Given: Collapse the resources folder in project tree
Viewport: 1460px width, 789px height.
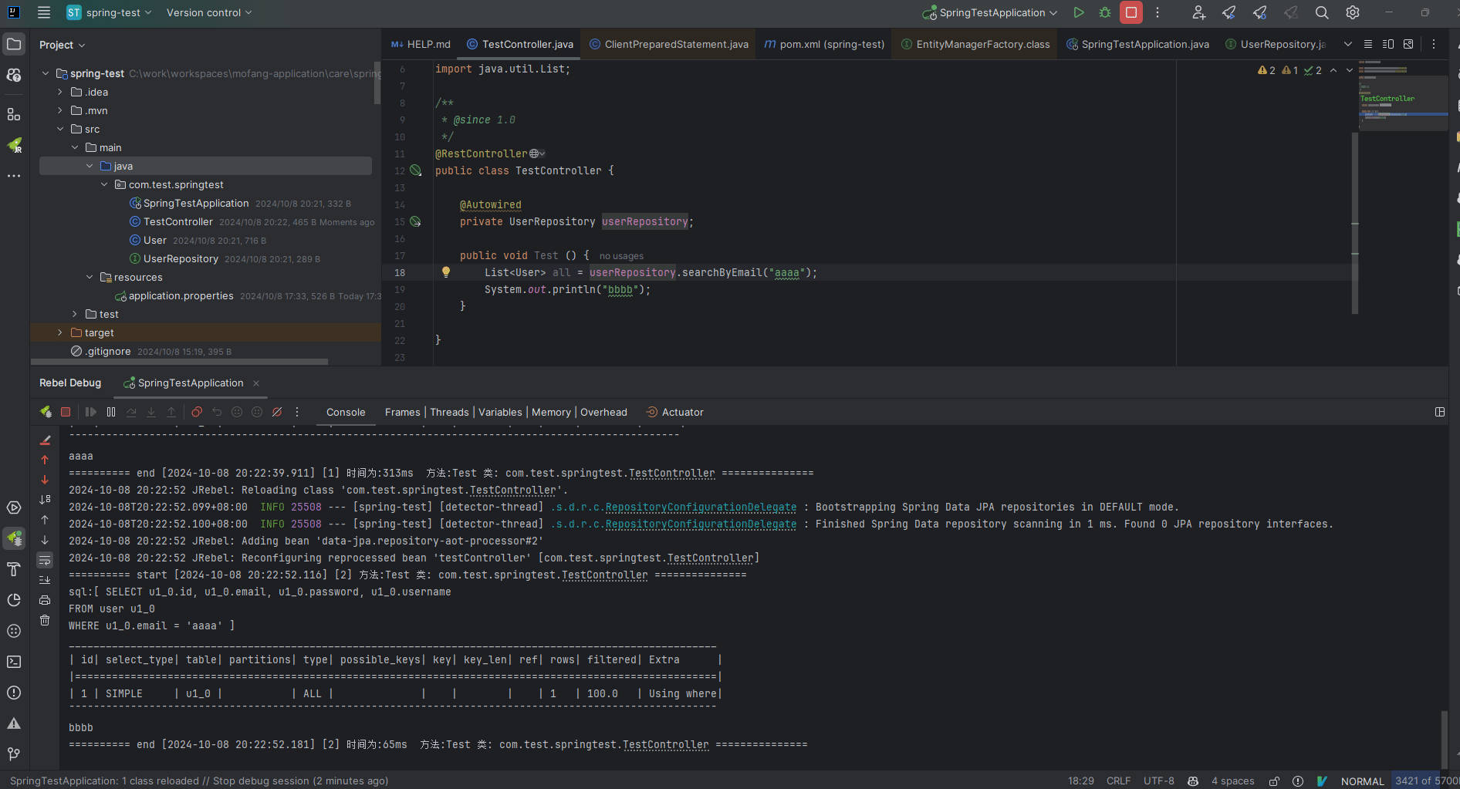Looking at the screenshot, I should tap(90, 277).
